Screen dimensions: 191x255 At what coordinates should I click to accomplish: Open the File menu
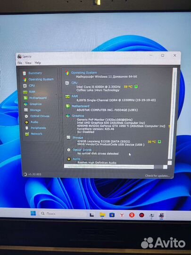coord(20,63)
